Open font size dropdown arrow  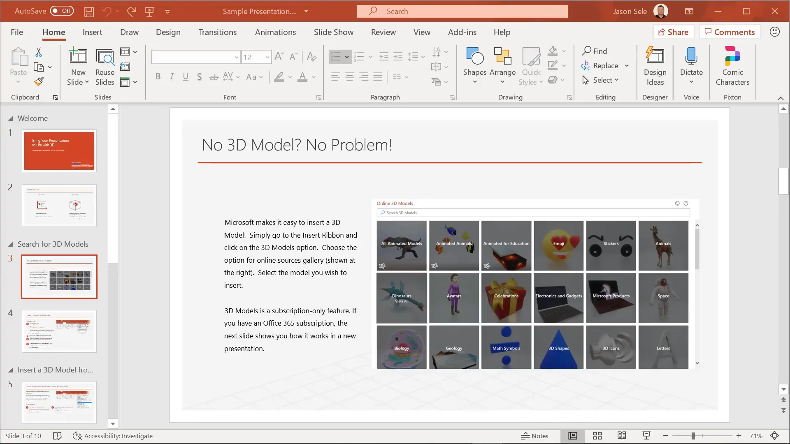[267, 57]
